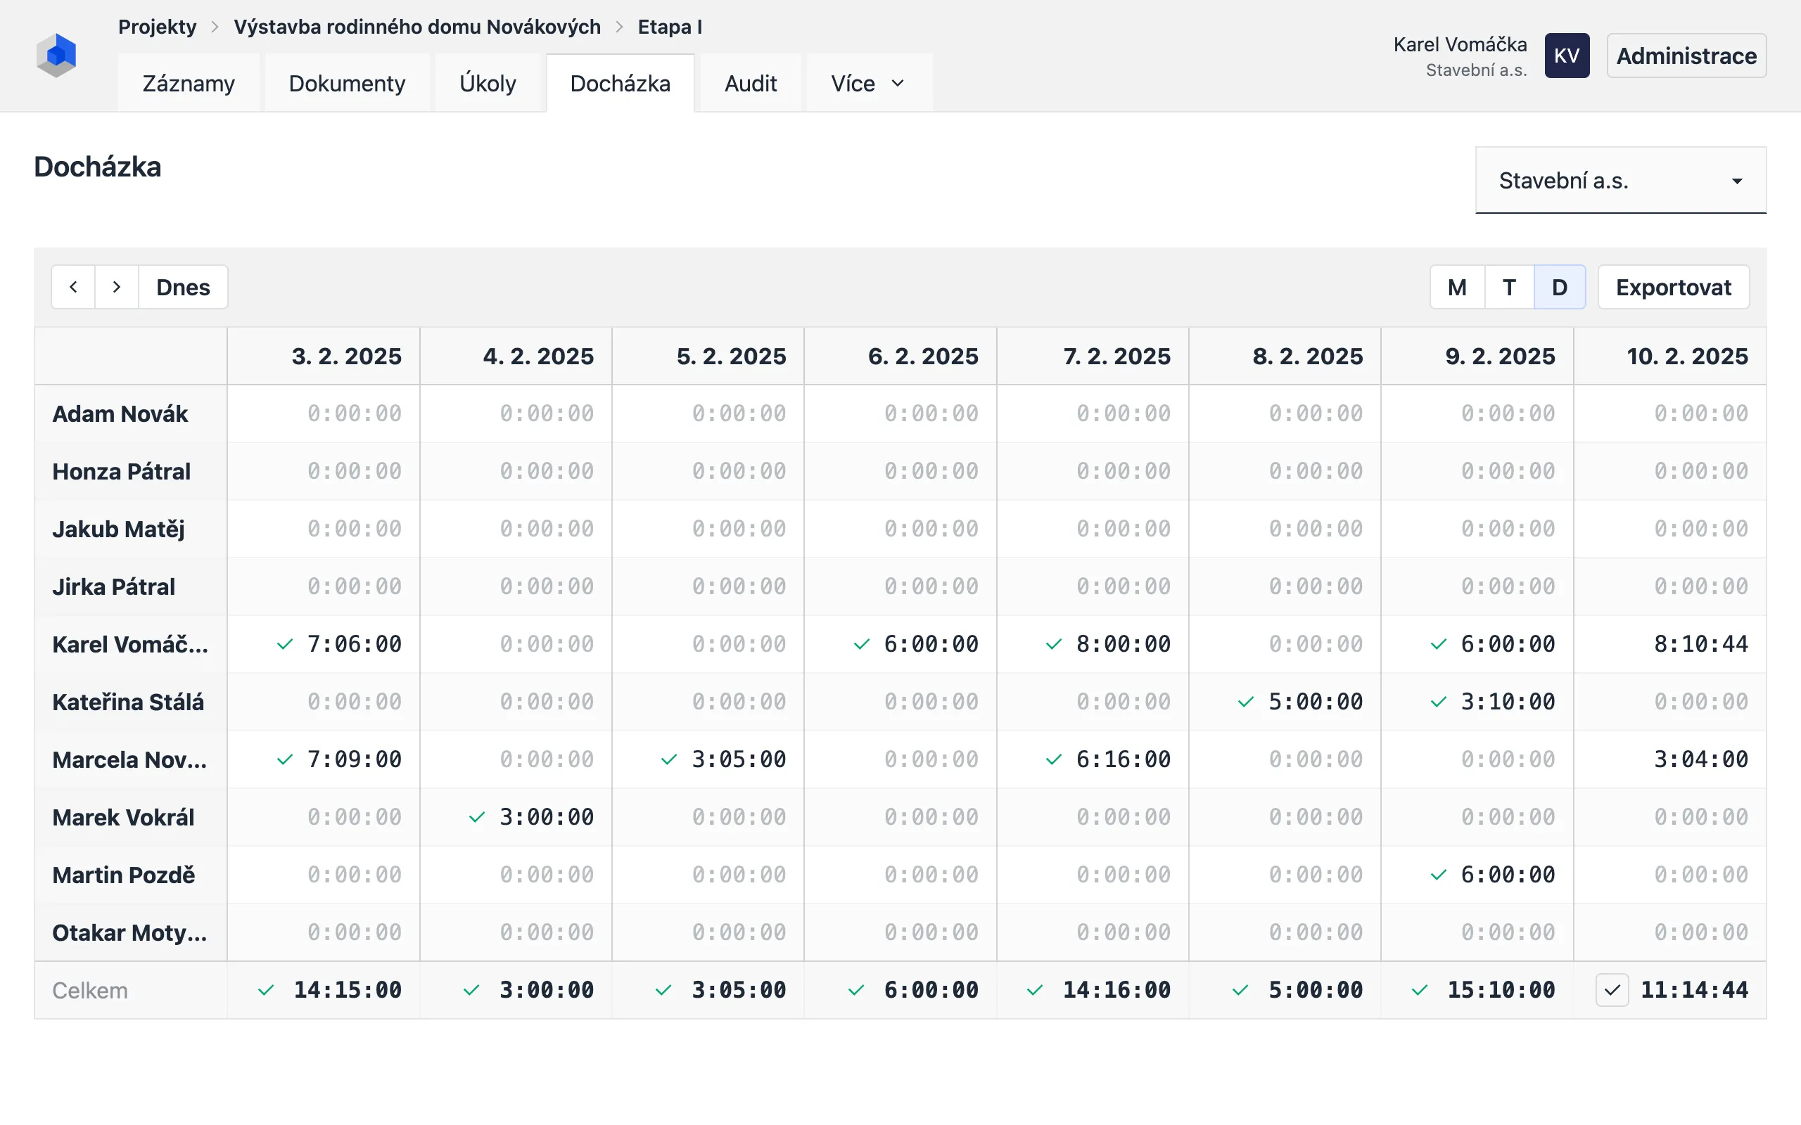Switch to week view with T button
The width and height of the screenshot is (1801, 1125).
1509,287
